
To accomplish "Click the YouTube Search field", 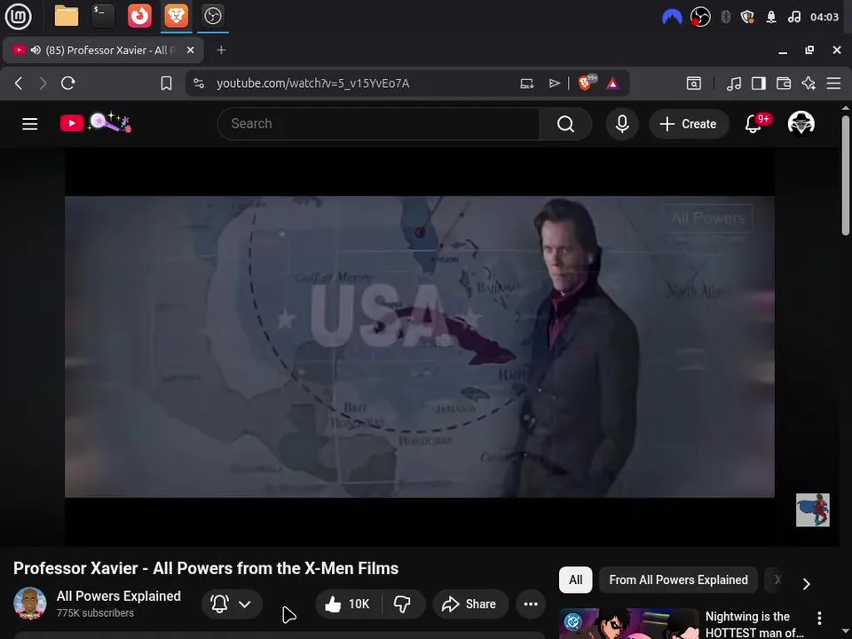I will 378,124.
